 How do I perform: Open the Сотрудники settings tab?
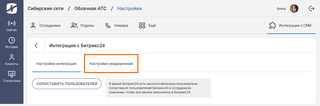46,26
